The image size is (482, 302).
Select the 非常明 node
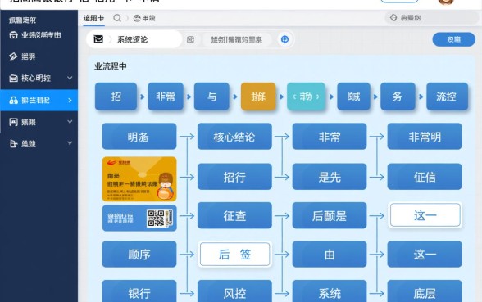(425, 137)
